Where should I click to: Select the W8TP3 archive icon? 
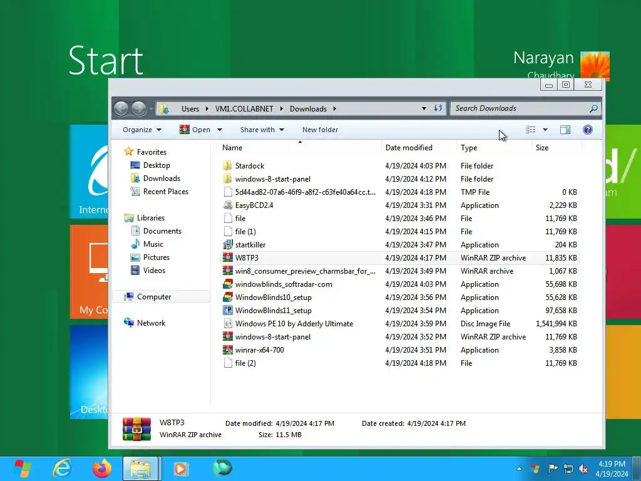(x=228, y=257)
